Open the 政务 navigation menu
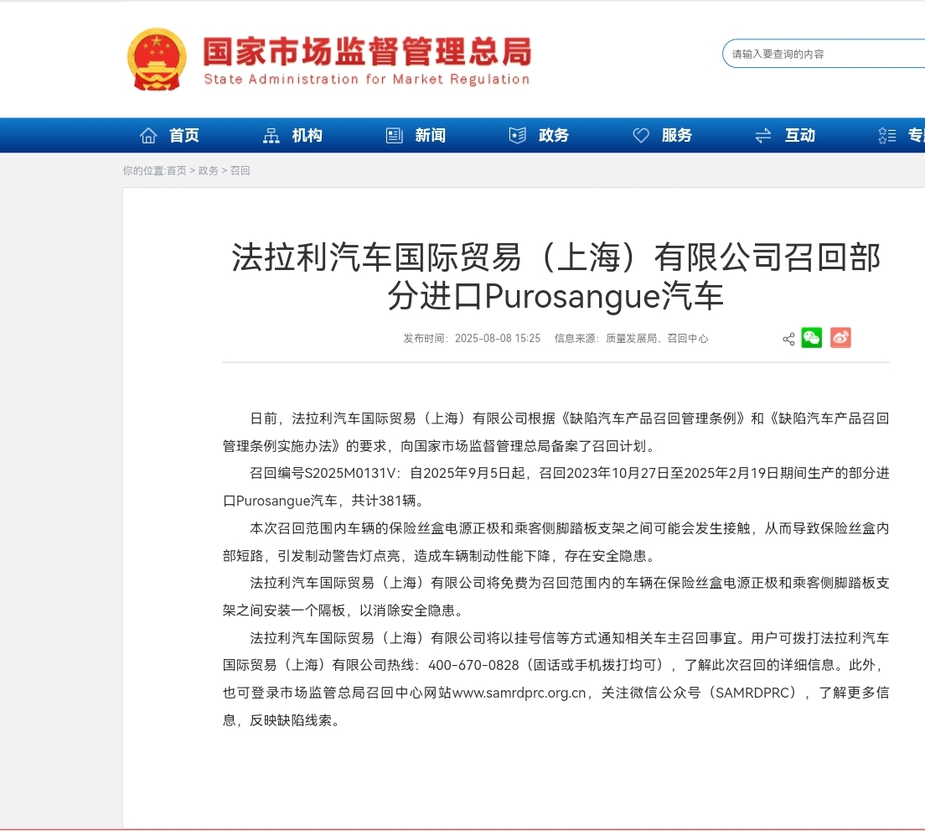The image size is (925, 831). coord(553,136)
